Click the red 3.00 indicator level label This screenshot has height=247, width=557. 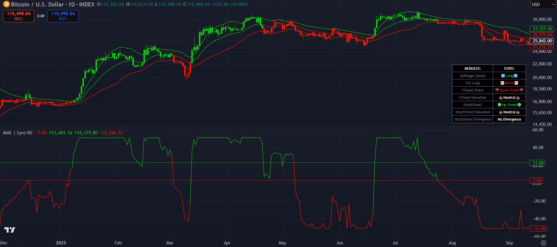tap(537, 181)
